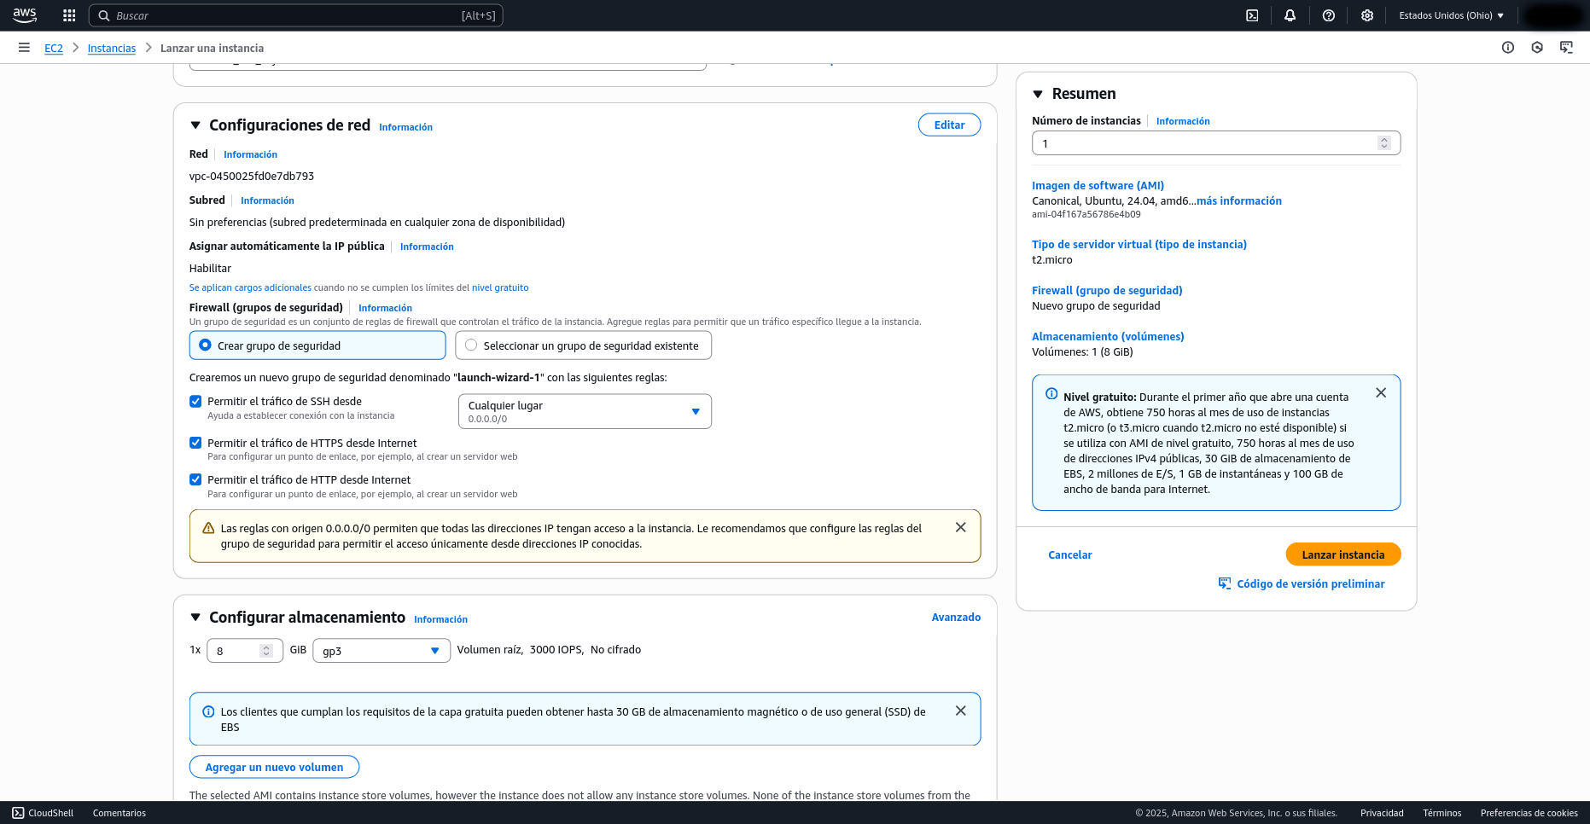Viewport: 1590px width, 824px height.
Task: Collapse the Resumen panel
Action: point(1038,94)
